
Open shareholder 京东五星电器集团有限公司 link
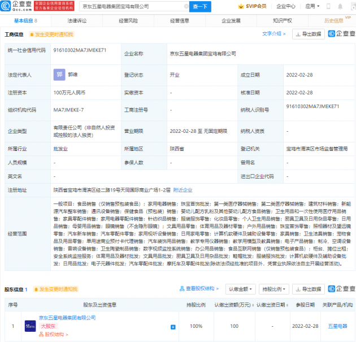coord(67,318)
